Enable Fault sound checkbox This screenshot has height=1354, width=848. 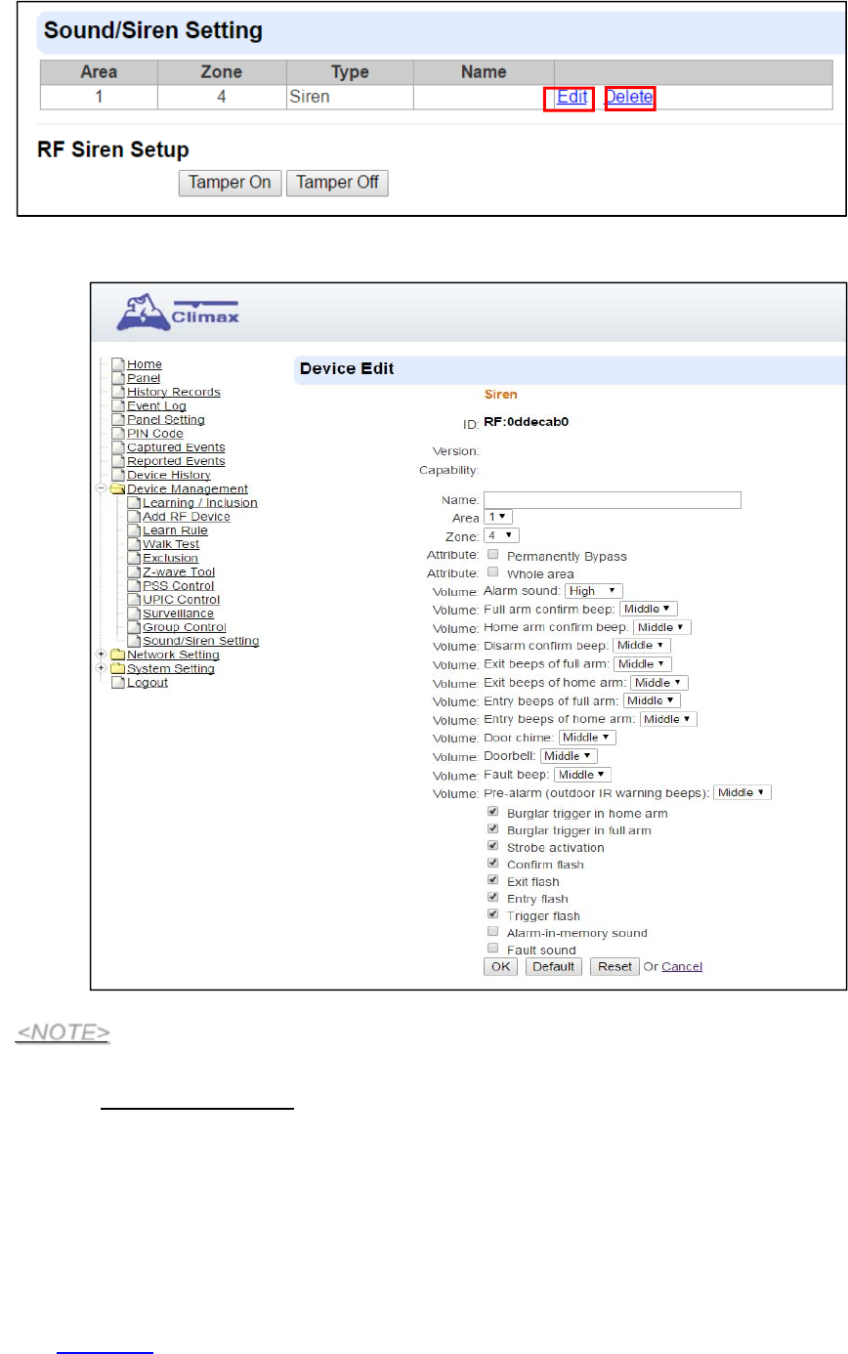click(x=493, y=949)
